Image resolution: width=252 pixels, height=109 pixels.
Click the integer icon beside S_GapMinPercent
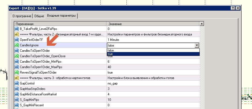tap(17, 105)
